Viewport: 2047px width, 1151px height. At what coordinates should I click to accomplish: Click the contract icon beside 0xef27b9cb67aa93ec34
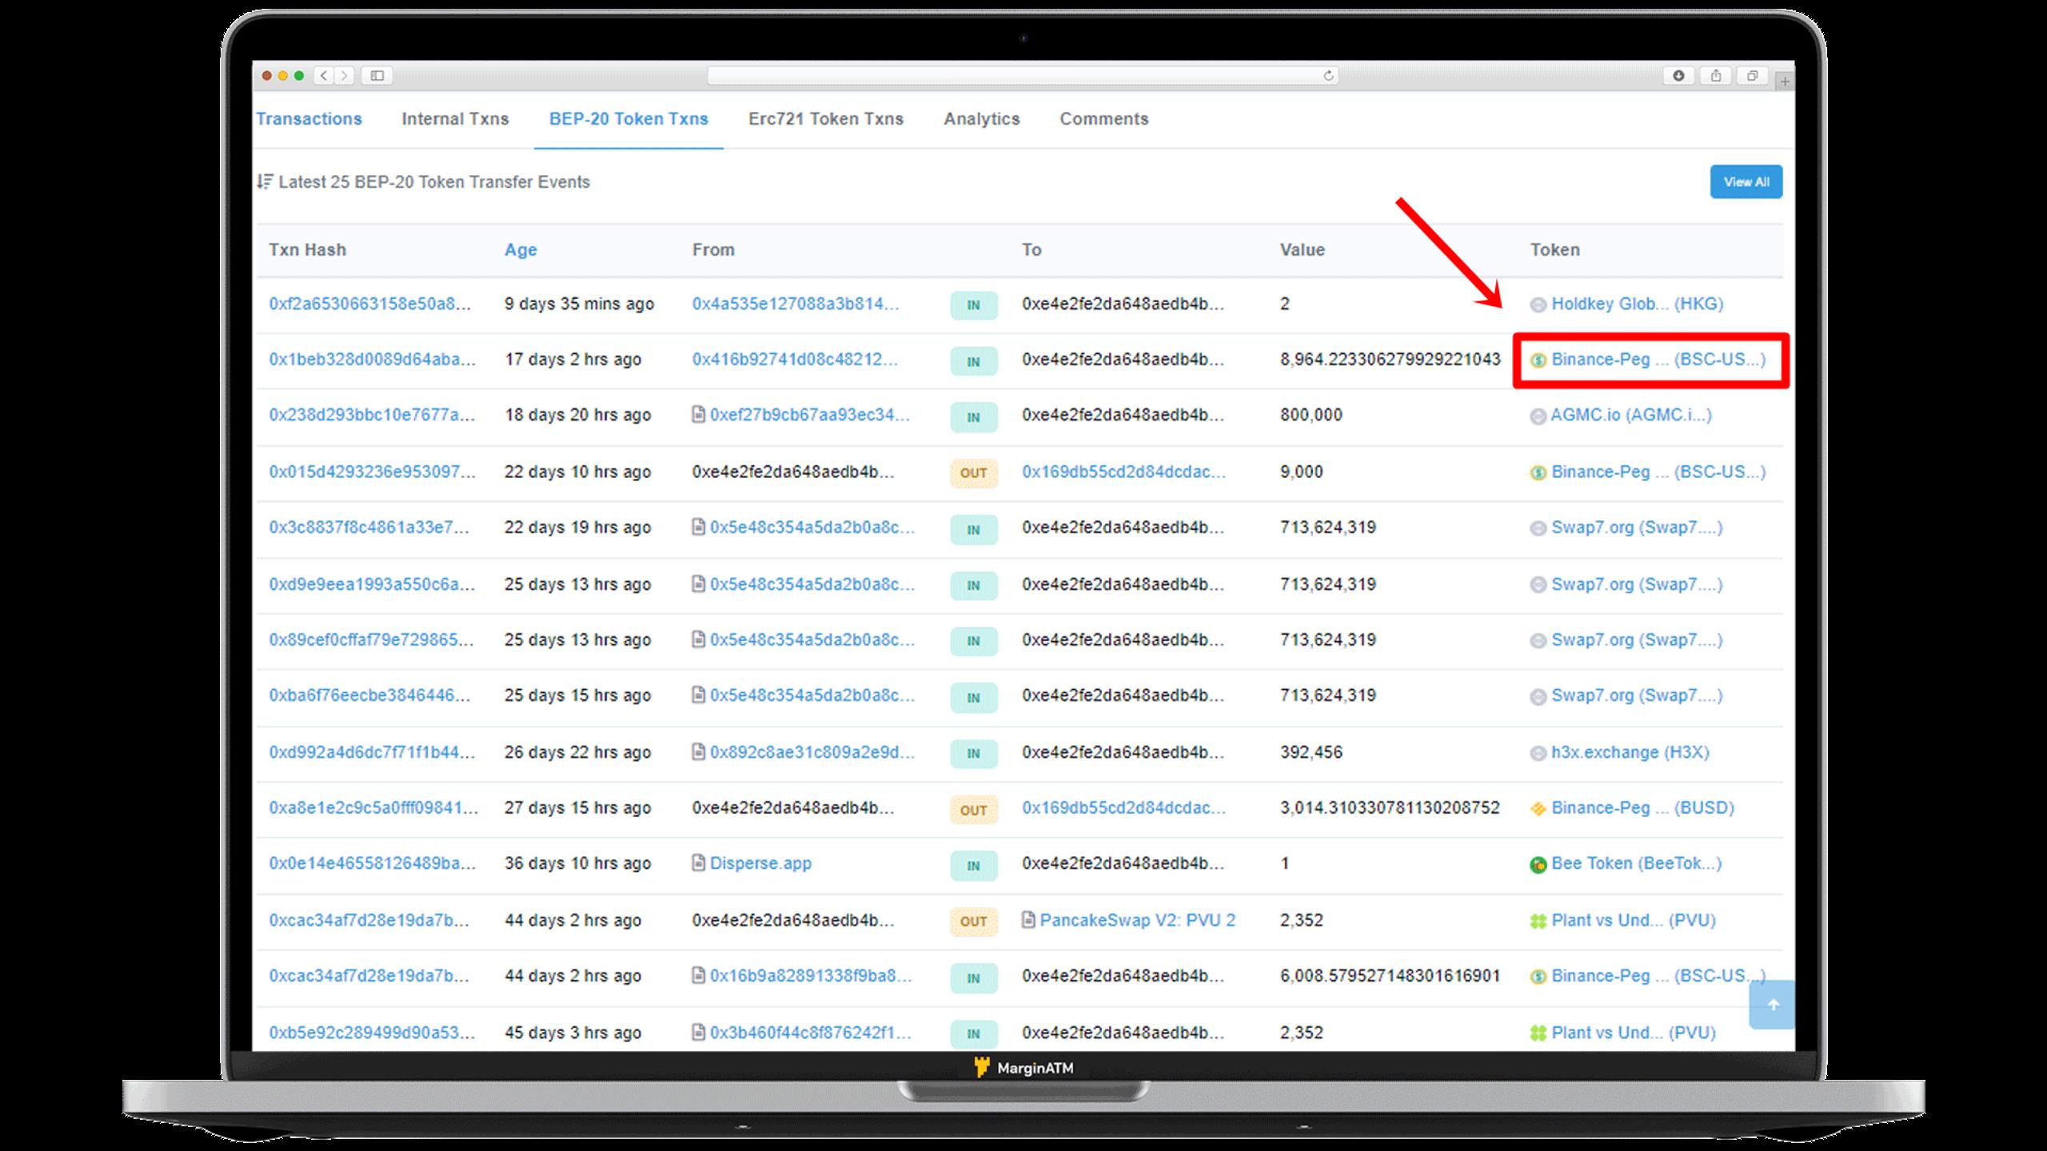tap(698, 415)
